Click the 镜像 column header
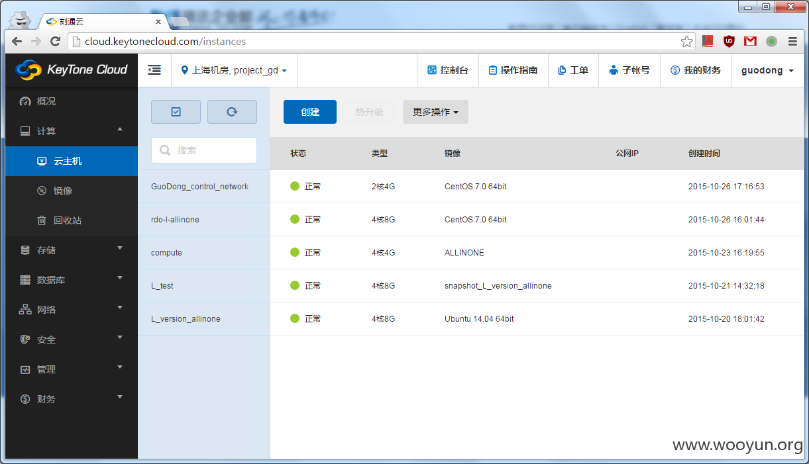This screenshot has width=809, height=464. [x=453, y=153]
